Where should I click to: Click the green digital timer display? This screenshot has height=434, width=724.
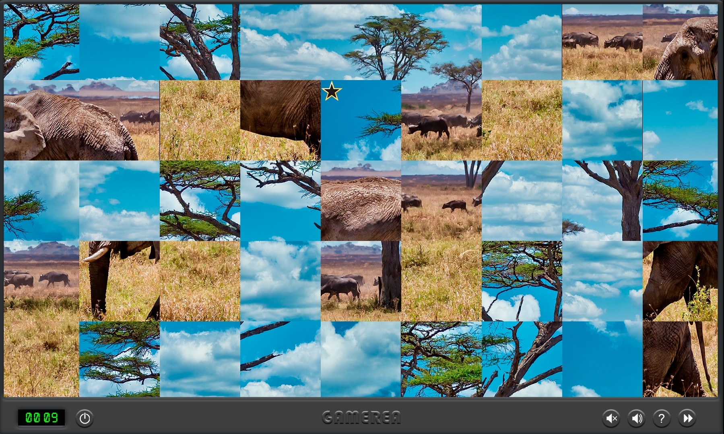[x=41, y=418]
